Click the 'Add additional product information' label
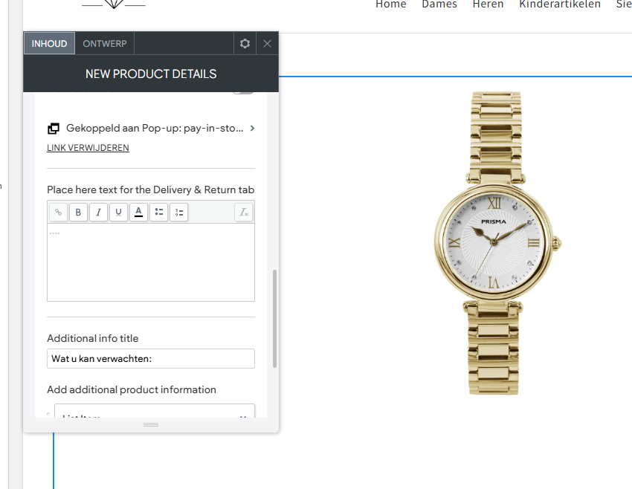This screenshot has height=489, width=632. point(132,389)
